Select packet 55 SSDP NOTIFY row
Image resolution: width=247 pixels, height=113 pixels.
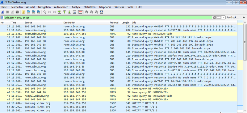[x=118, y=111]
